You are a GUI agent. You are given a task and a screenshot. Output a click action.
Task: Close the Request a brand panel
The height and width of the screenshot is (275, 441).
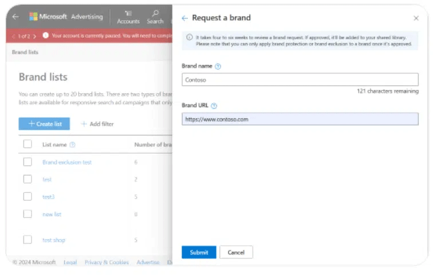416,18
